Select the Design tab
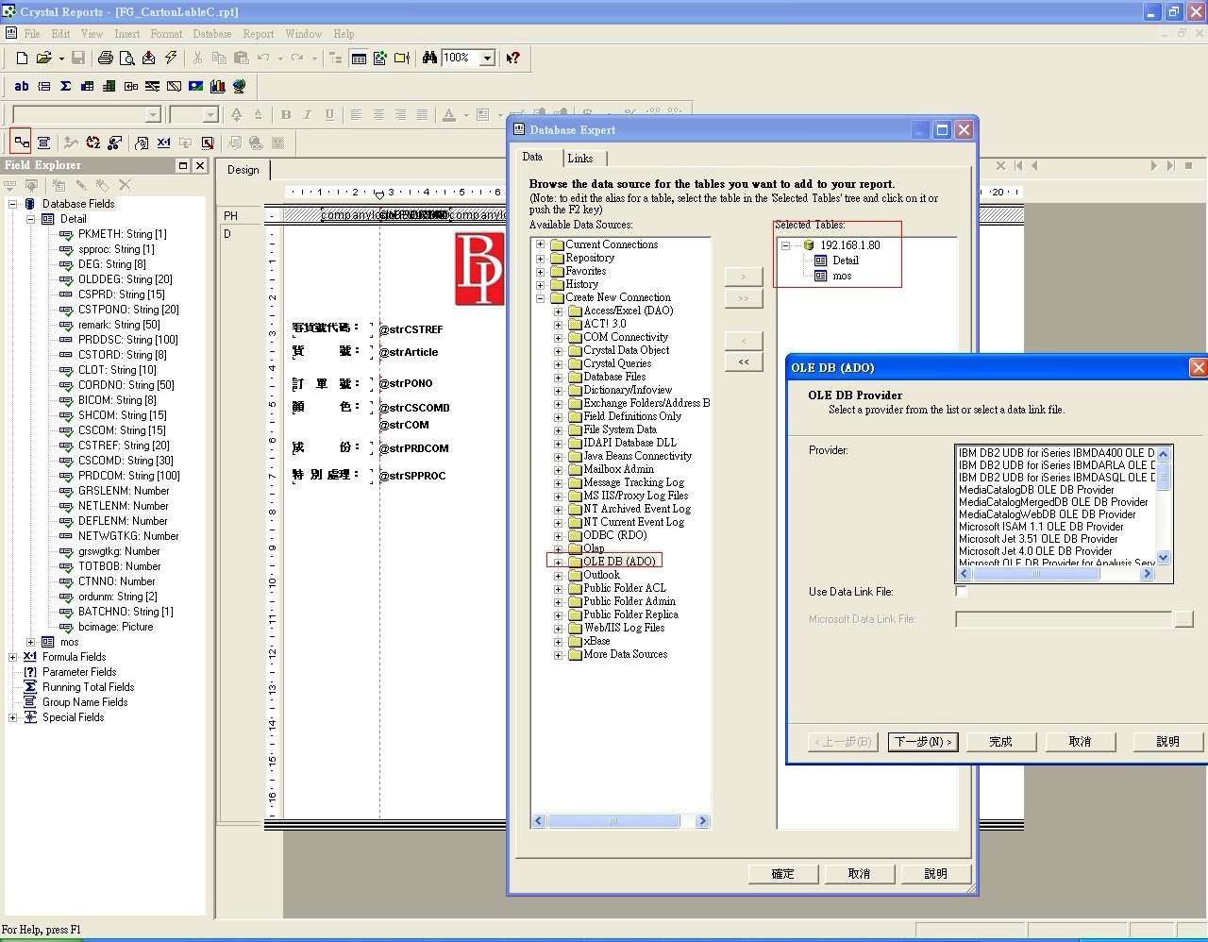 click(243, 170)
